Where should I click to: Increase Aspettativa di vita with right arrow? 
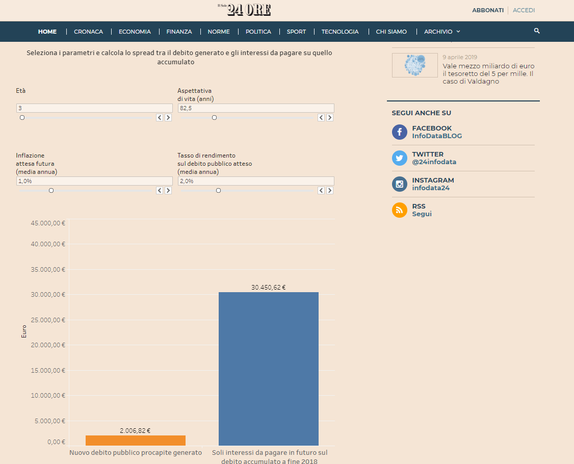(330, 118)
